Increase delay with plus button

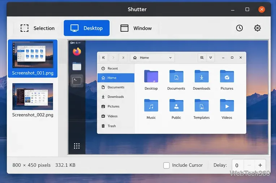pyautogui.click(x=260, y=165)
